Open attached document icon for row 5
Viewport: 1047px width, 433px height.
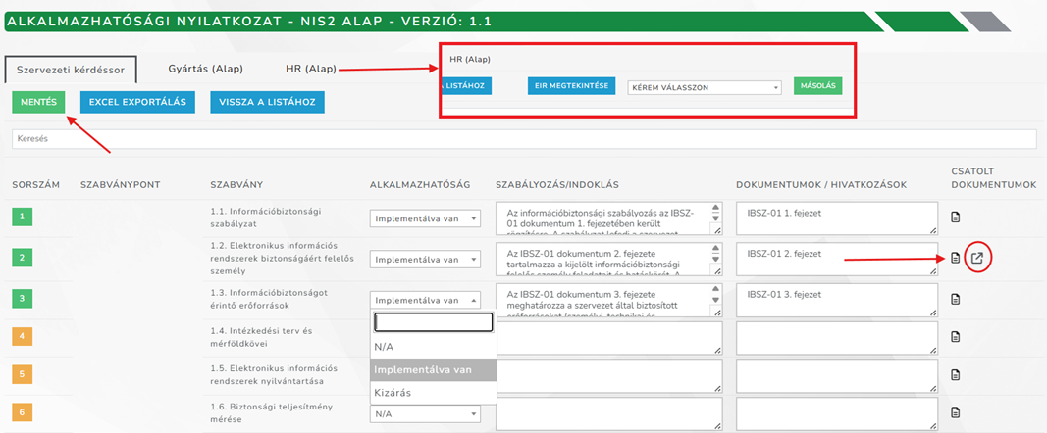pyautogui.click(x=956, y=376)
